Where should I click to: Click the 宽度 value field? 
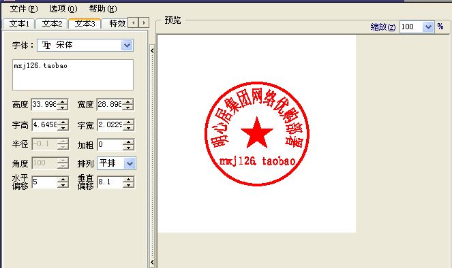tap(110, 104)
